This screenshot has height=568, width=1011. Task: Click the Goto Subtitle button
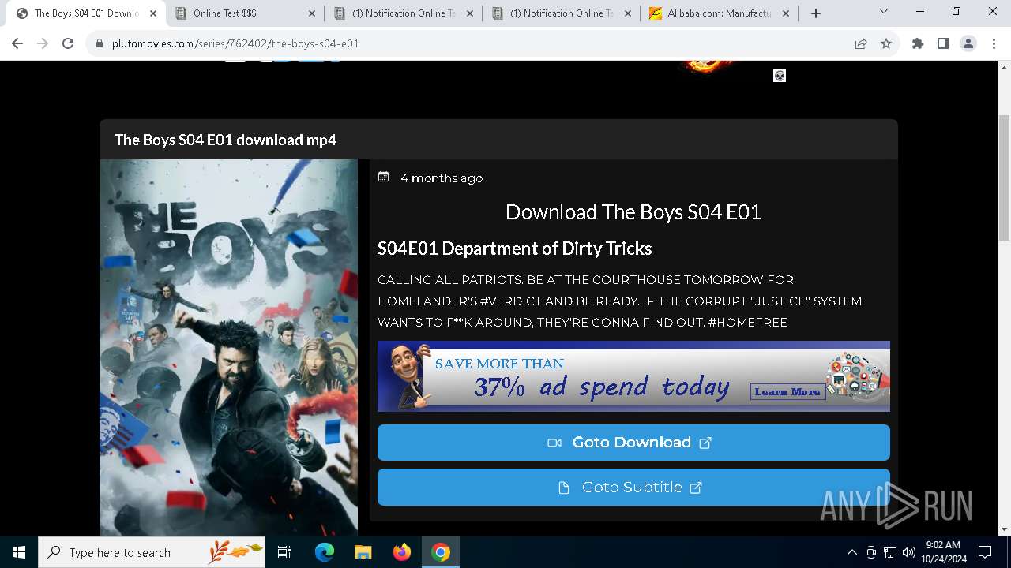click(x=633, y=488)
